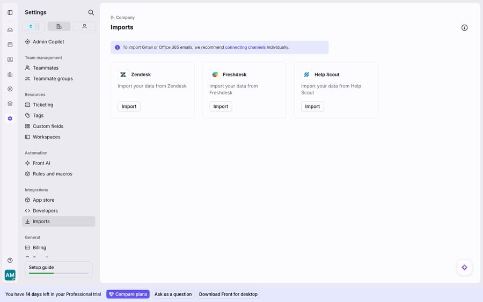Open the Analytics bar chart icon
The width and height of the screenshot is (483, 302).
[x=10, y=74]
